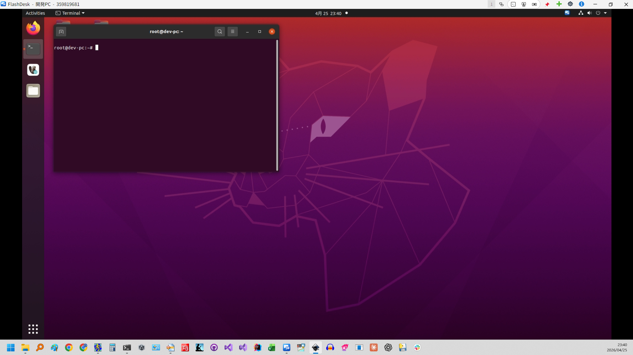
Task: Toggle FlashDesk remote terminal mode button
Action: pyautogui.click(x=513, y=4)
